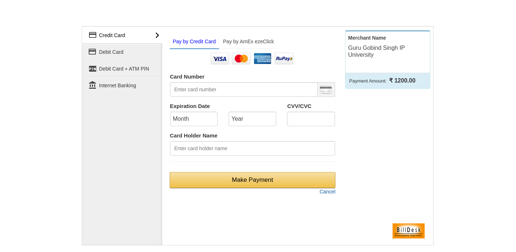Click the PIN icon for Debit Card + ATM PIN

[x=93, y=69]
